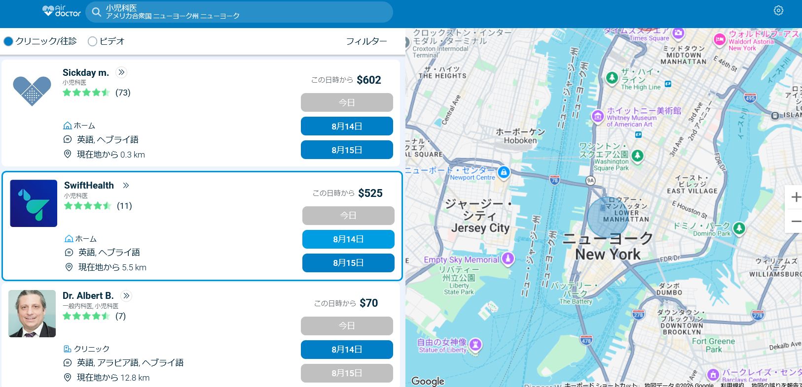Open the settings gear icon

pos(778,10)
